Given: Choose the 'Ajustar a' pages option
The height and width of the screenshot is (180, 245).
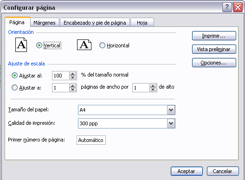Looking at the screenshot, I should [x=14, y=88].
